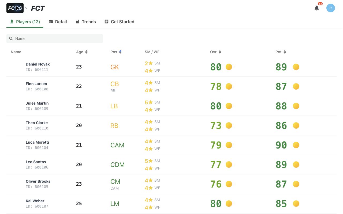Focus the Name search field
Viewport: 343px width, 214px height.
click(55, 39)
